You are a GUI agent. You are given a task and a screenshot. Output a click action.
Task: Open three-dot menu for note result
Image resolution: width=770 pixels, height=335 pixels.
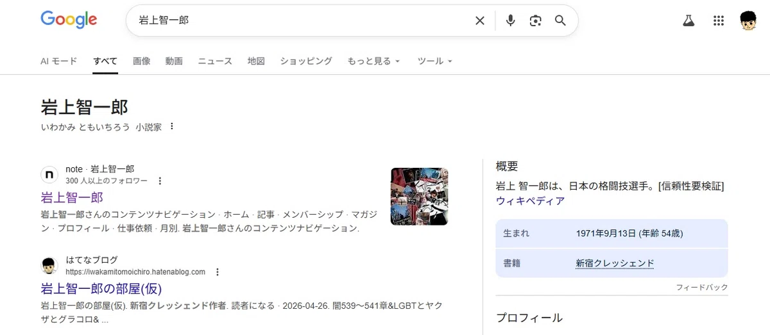[160, 181]
